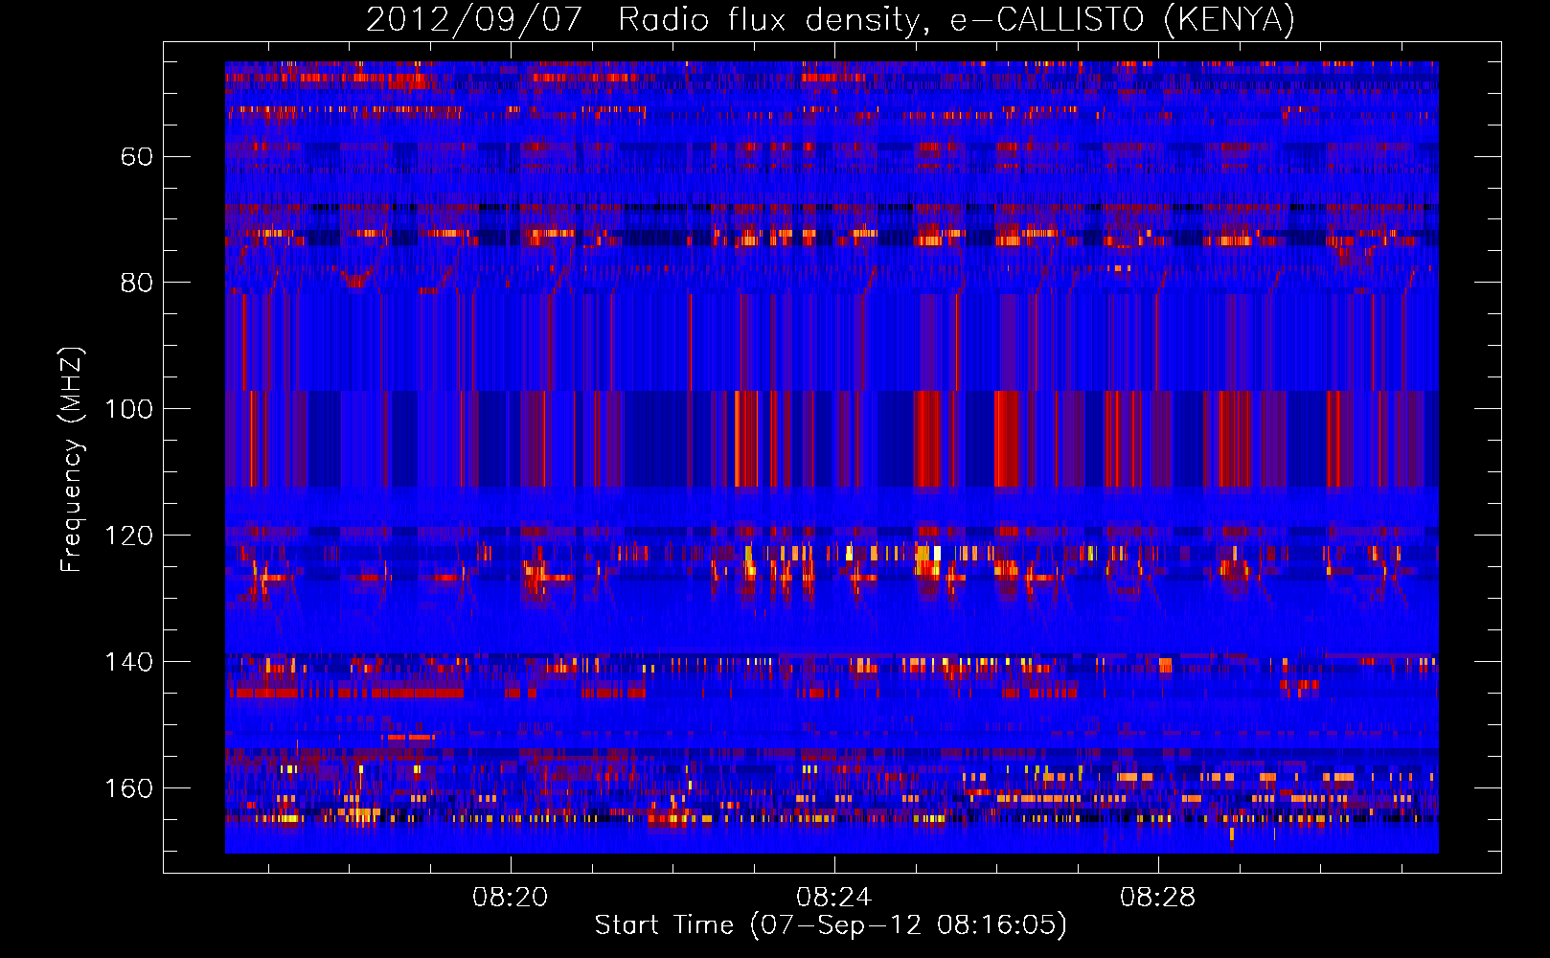Click the 100 frequency tick label

tap(128, 409)
